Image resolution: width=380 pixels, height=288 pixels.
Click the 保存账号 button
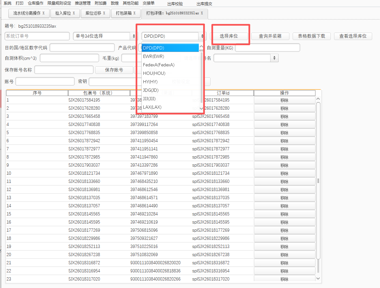pos(114,70)
